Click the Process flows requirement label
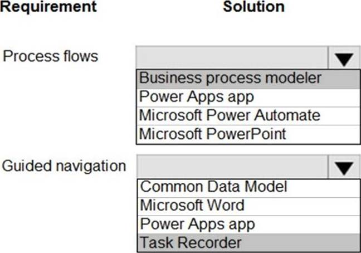Image resolution: width=361 pixels, height=253 pixels. click(51, 56)
